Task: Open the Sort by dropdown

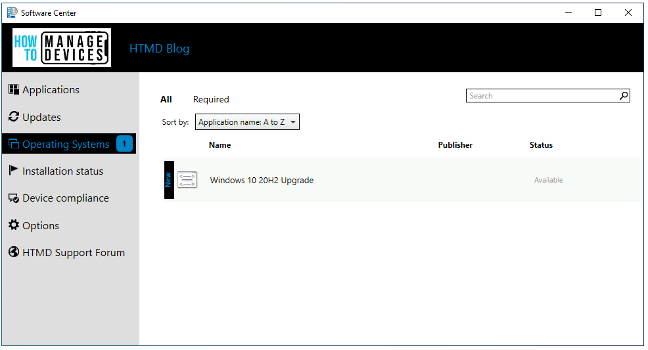Action: (247, 122)
